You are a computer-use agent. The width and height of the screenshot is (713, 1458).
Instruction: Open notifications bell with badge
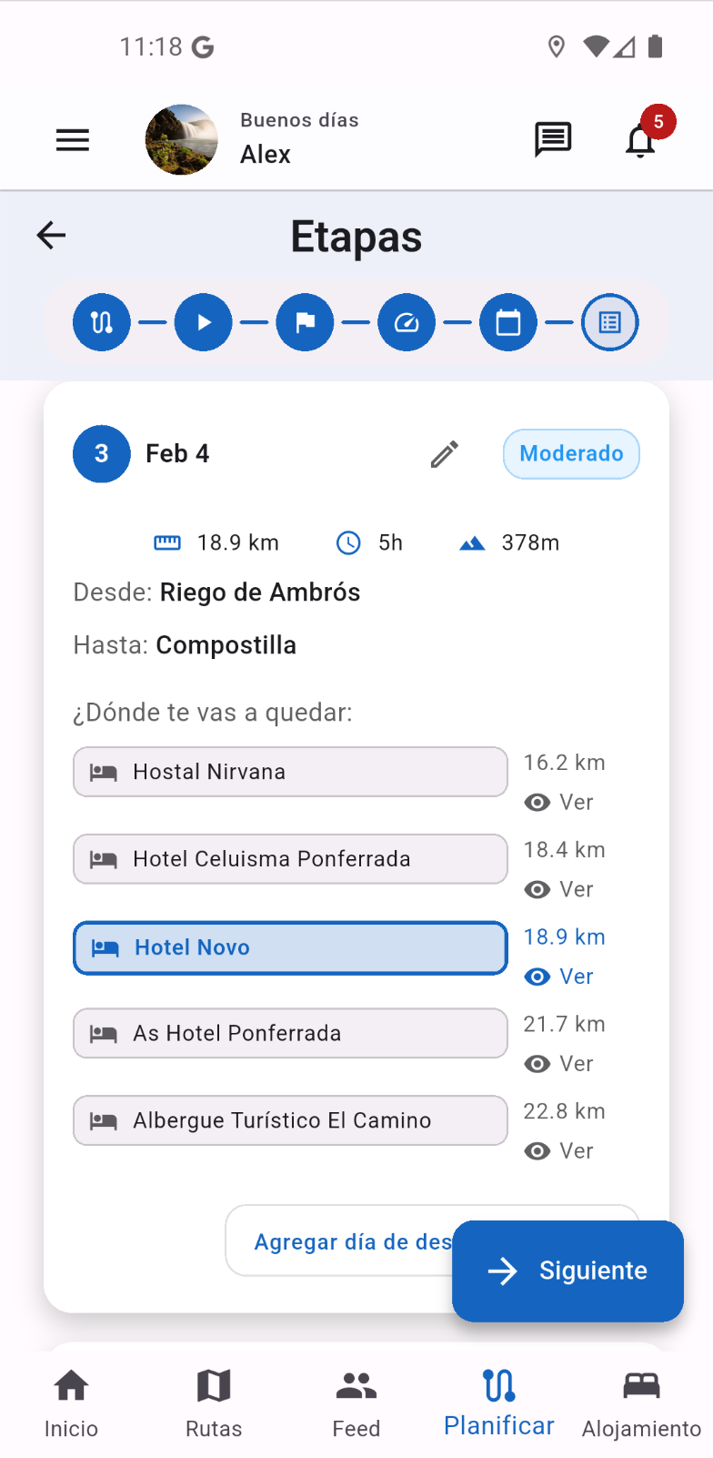642,140
